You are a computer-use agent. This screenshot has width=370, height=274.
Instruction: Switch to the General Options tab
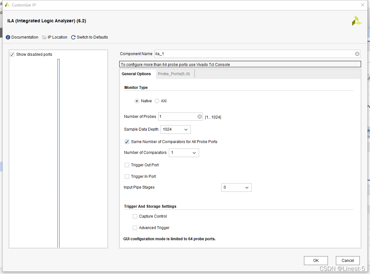(136, 74)
